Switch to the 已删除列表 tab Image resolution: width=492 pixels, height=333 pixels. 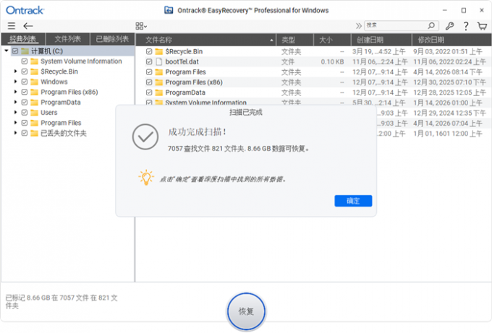click(112, 39)
